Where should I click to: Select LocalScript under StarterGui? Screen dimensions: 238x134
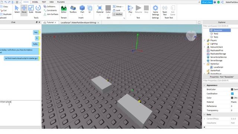pos(217,67)
